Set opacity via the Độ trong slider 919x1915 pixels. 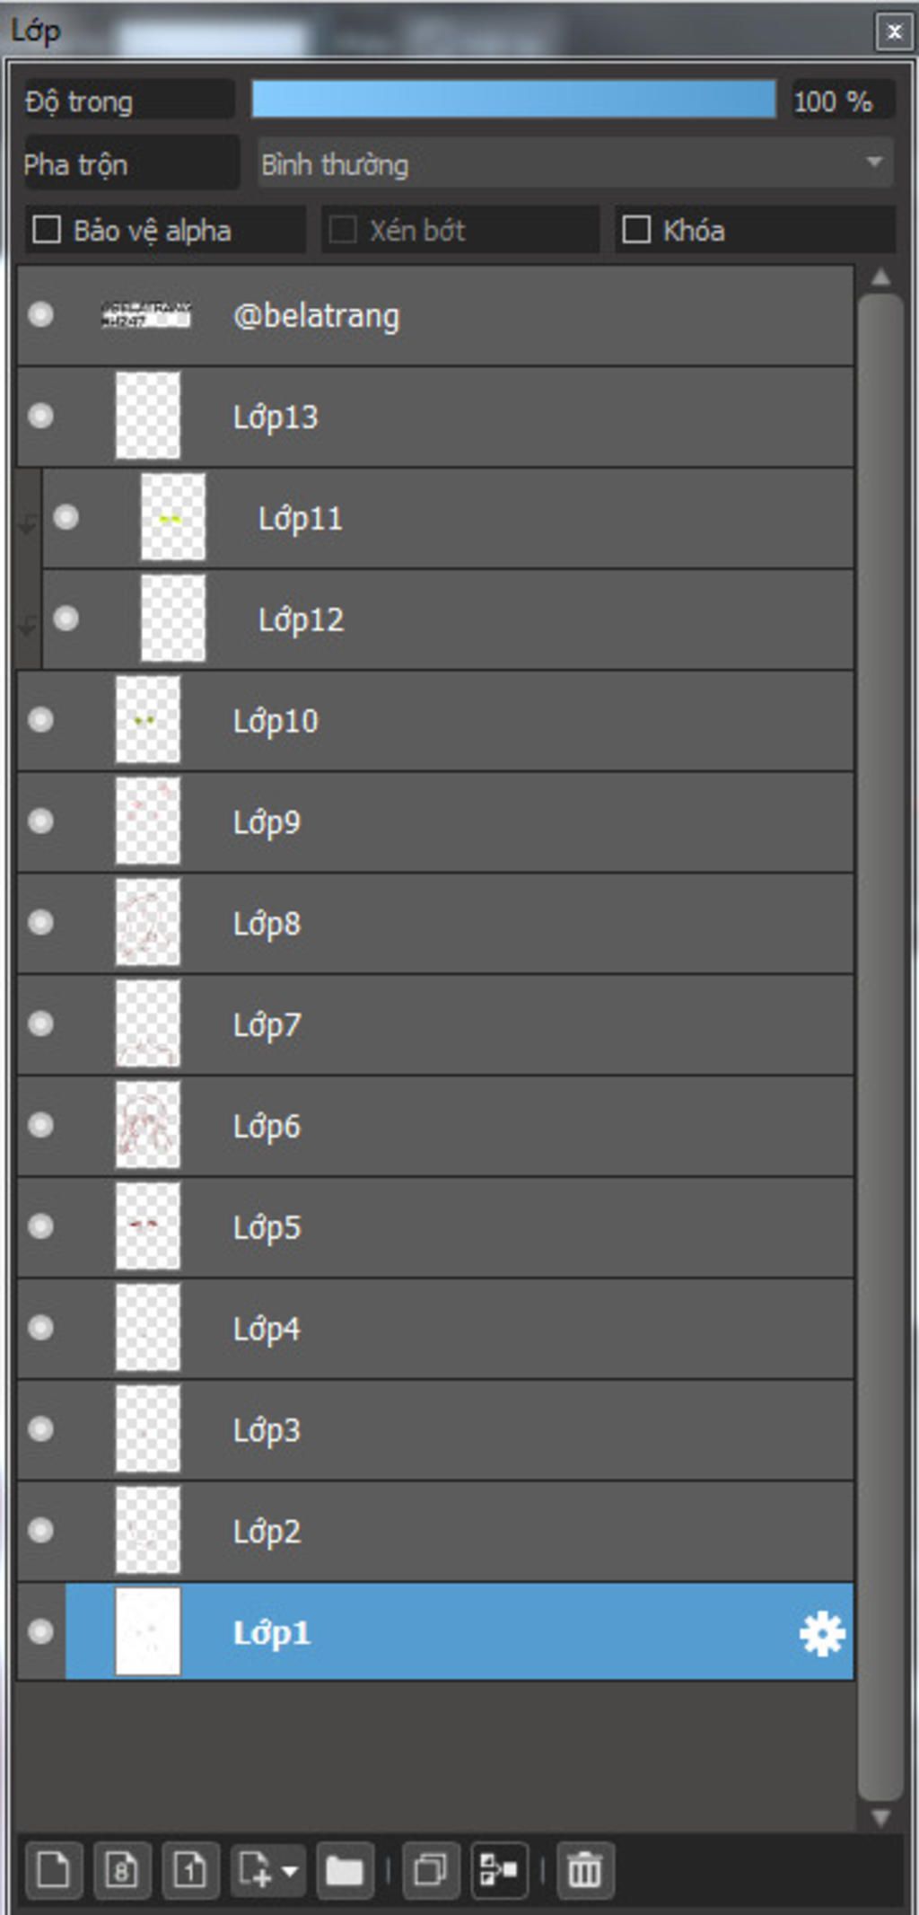[x=513, y=99]
